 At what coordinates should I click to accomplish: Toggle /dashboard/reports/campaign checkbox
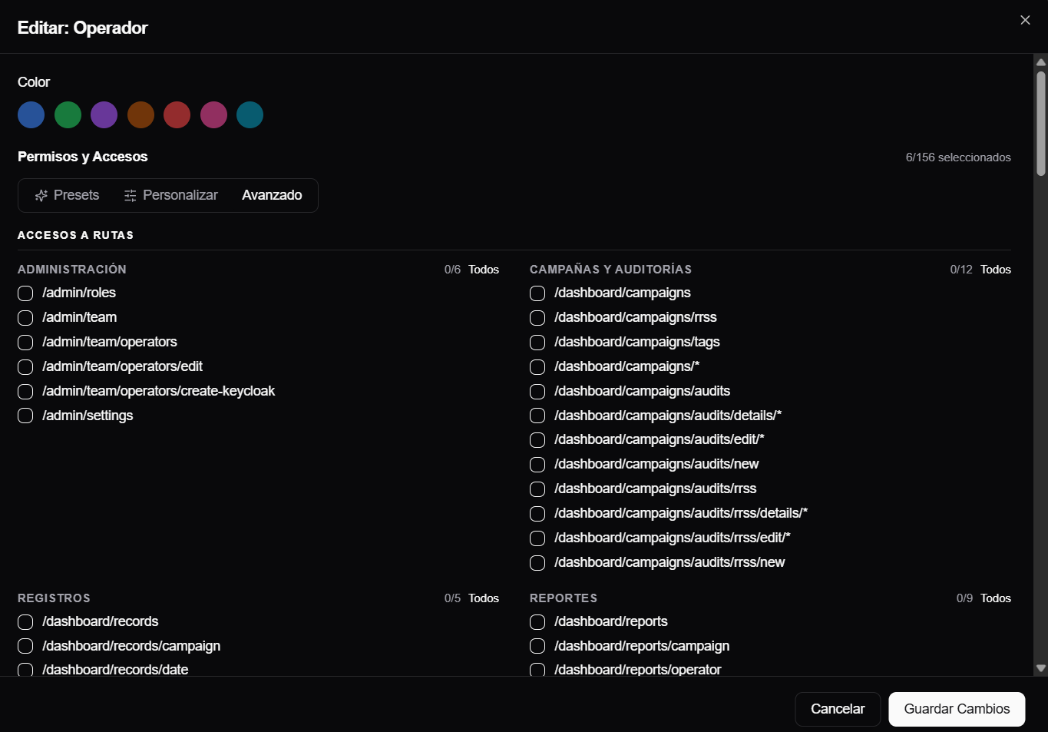(x=537, y=646)
